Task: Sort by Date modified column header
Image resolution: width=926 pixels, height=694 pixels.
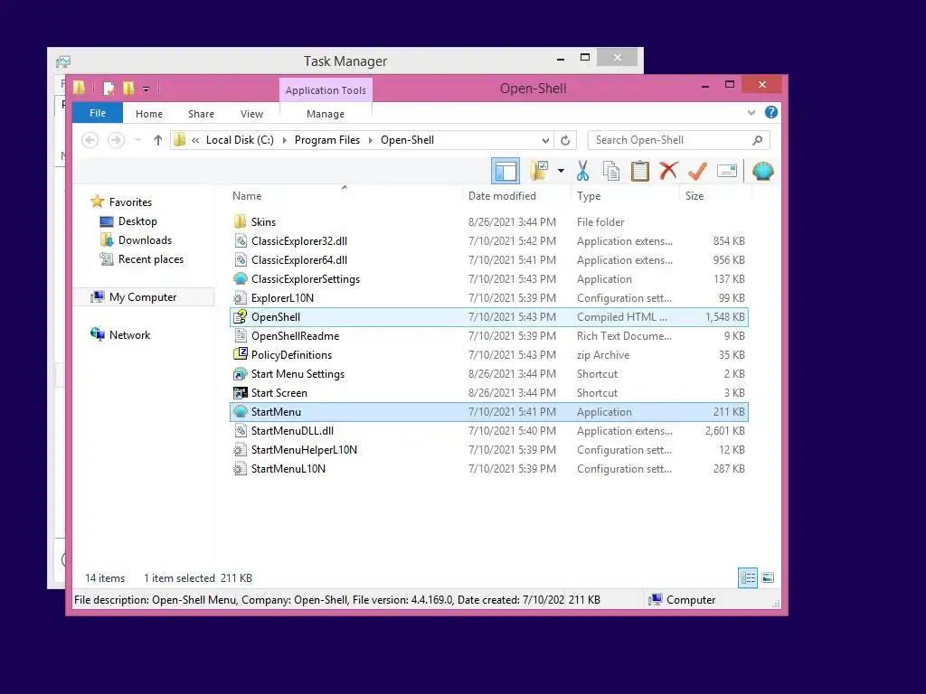Action: pos(516,196)
